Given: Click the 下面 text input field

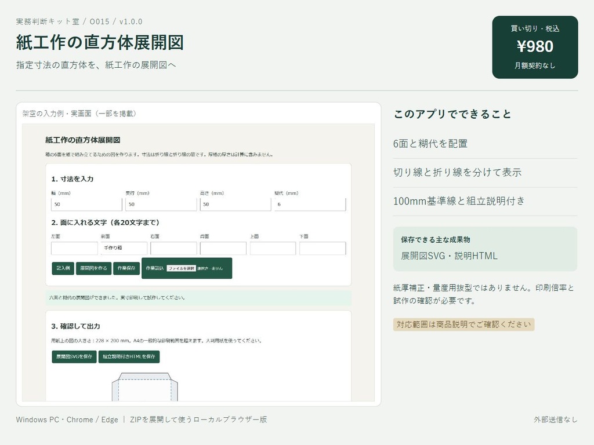Looking at the screenshot, I should [323, 248].
